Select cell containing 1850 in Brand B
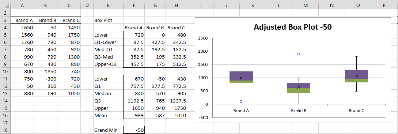The image size is (398, 134). [x=46, y=72]
